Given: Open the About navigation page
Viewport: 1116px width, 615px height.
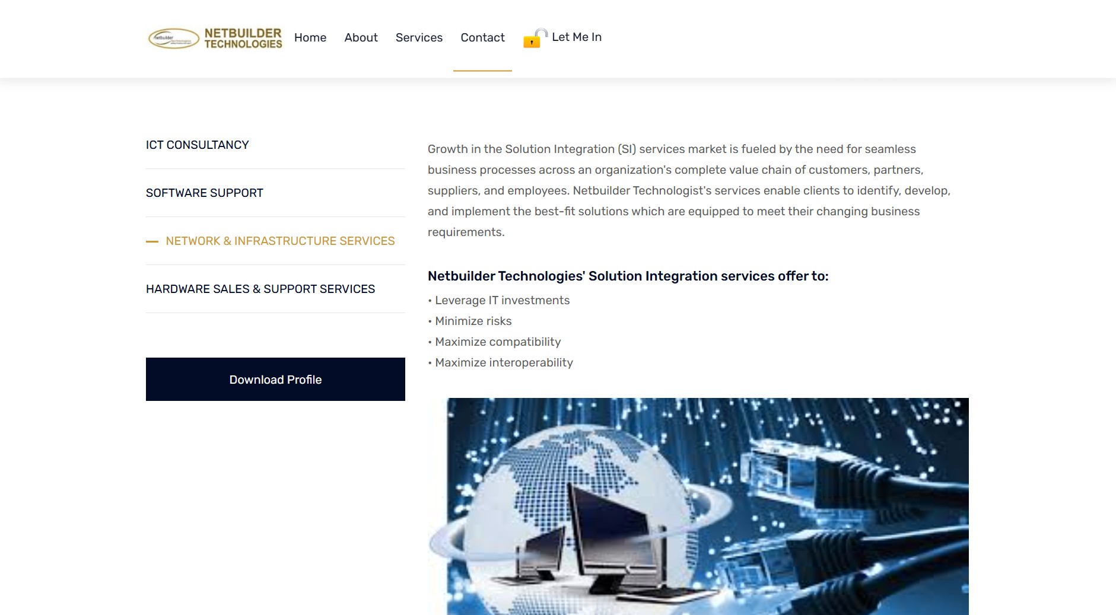Looking at the screenshot, I should click(361, 37).
